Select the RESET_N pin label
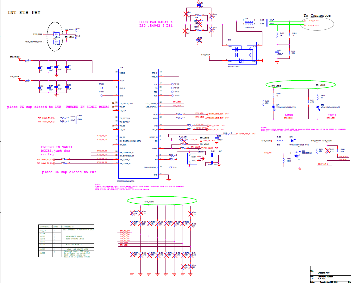Viewport: 351px width, 283px height. (x=153, y=137)
